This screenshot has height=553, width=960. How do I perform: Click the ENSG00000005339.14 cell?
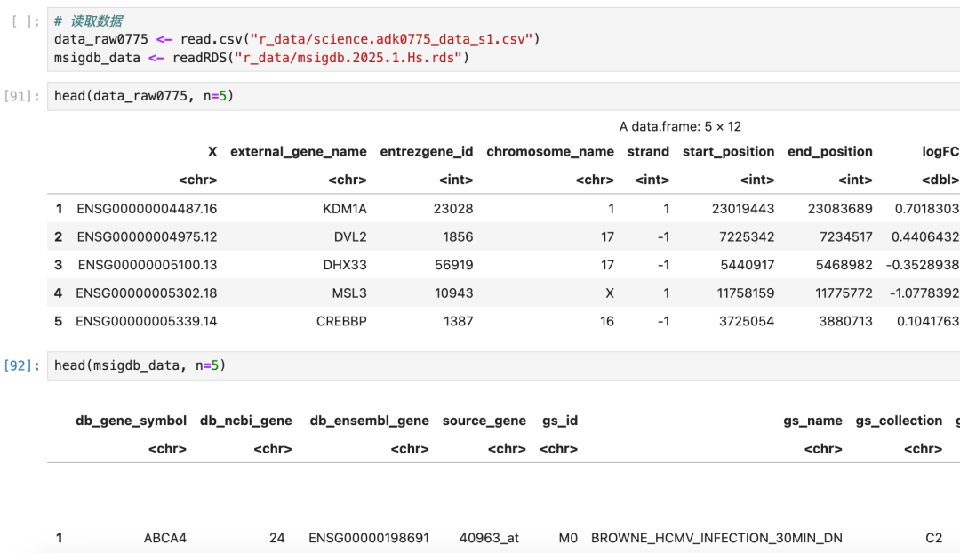click(147, 322)
